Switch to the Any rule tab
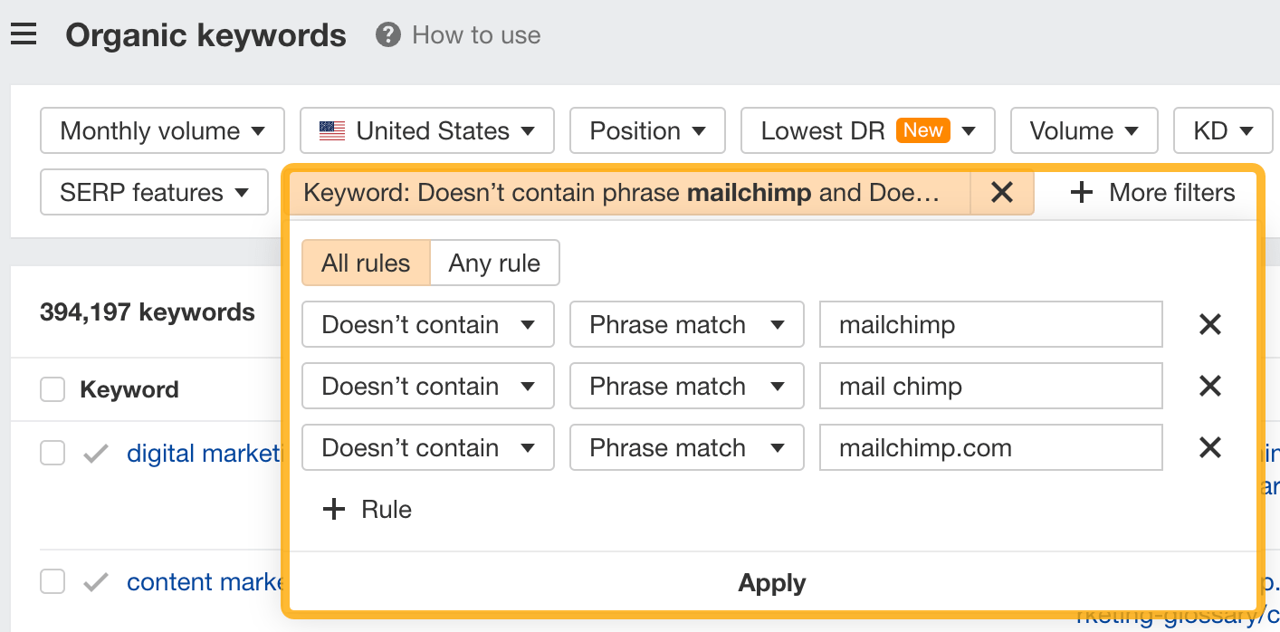 494,263
